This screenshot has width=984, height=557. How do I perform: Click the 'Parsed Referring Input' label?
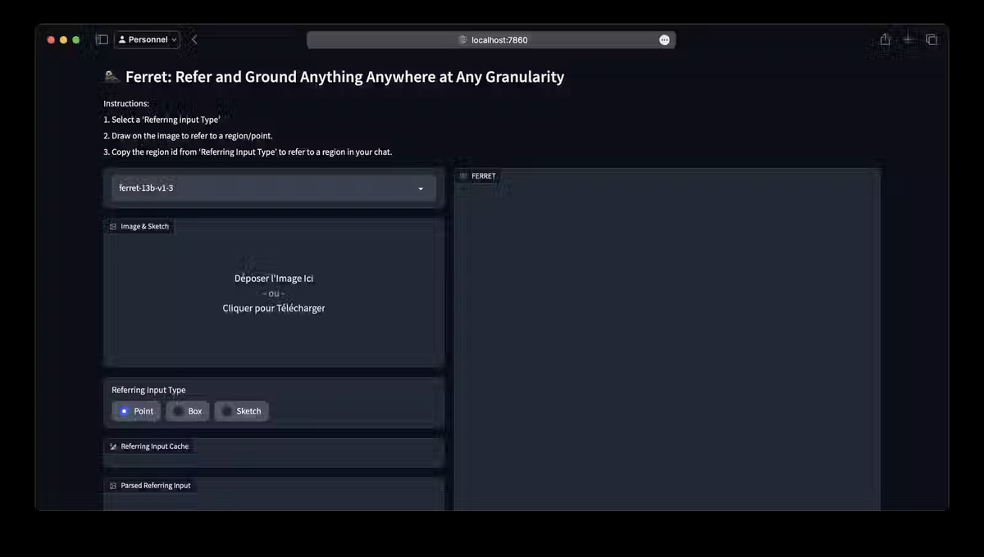pyautogui.click(x=156, y=486)
